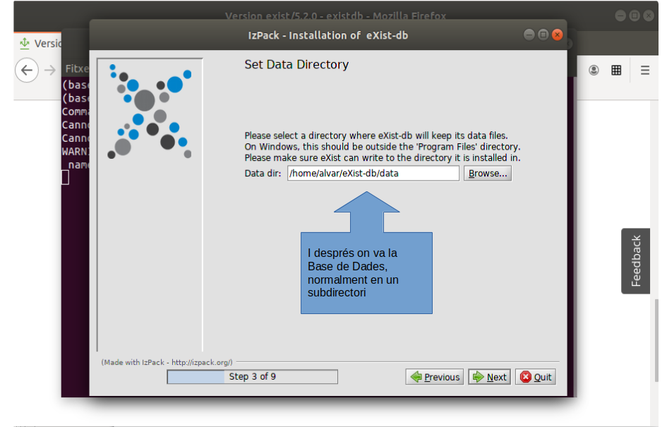The height and width of the screenshot is (427, 667).
Task: Maximize the IzPack installer window
Action: click(x=543, y=35)
